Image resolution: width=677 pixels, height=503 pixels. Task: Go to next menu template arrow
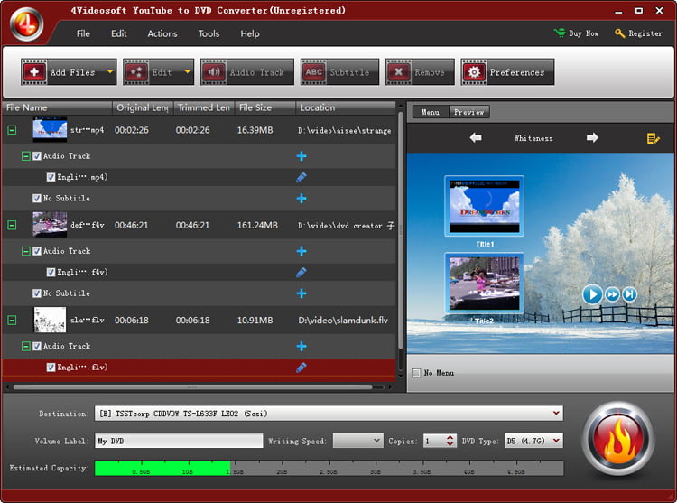(592, 138)
